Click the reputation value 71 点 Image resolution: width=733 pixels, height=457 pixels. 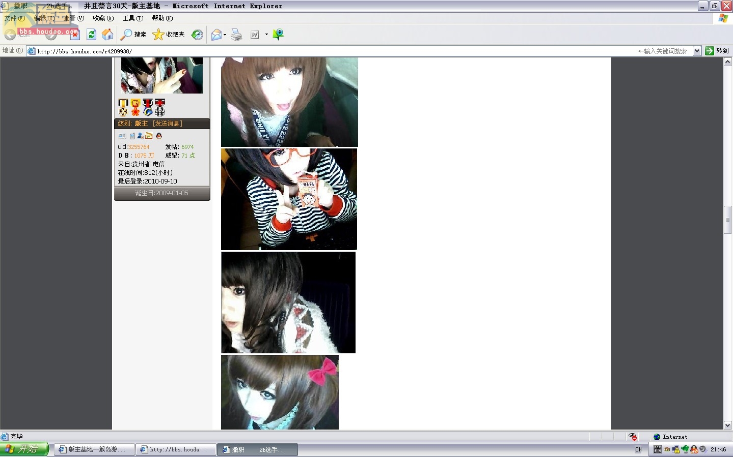point(188,156)
